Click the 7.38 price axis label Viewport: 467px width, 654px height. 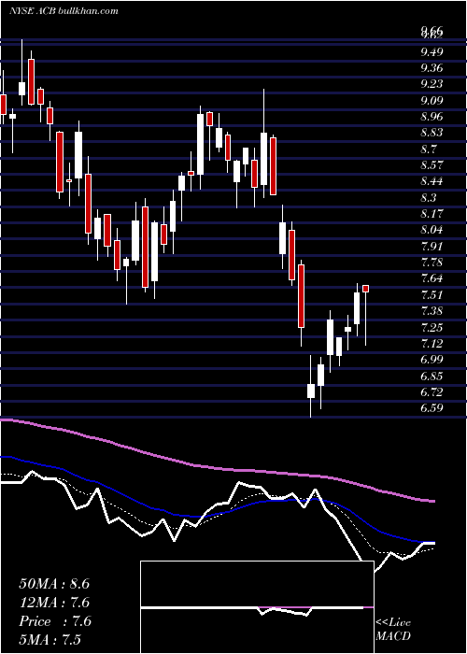(x=432, y=311)
